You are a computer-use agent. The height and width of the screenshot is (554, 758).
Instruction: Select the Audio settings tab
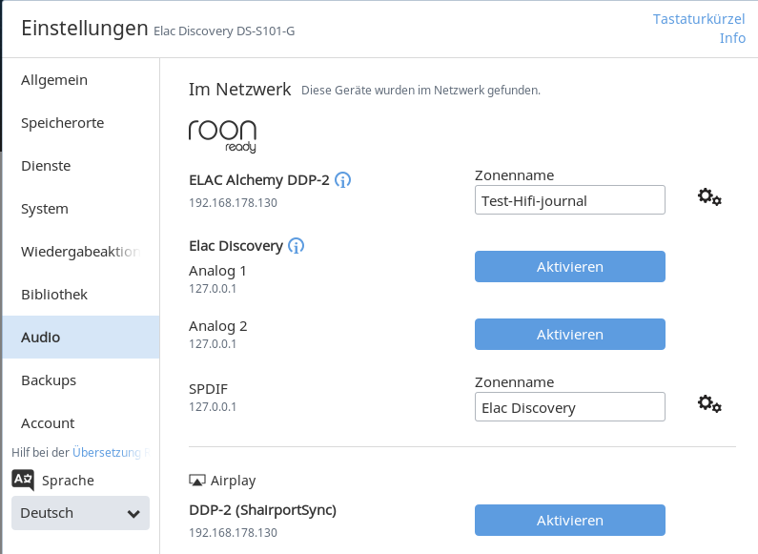[81, 337]
